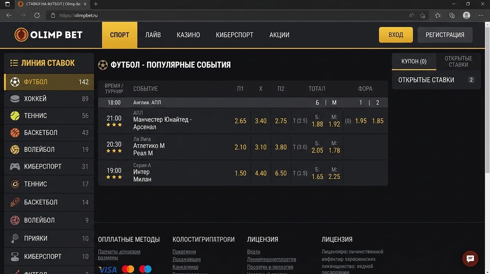Select draw odds 4.40 for Интер - Милан
This screenshot has height=274, width=490.
pyautogui.click(x=261, y=173)
